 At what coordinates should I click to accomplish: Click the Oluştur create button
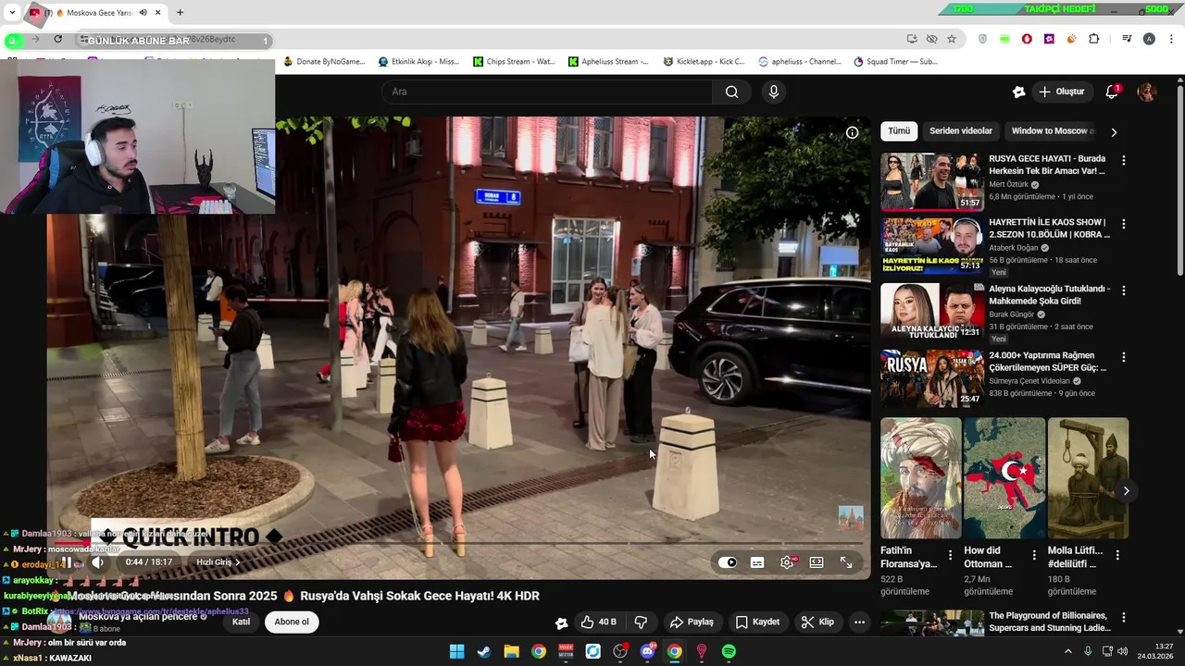click(1061, 92)
